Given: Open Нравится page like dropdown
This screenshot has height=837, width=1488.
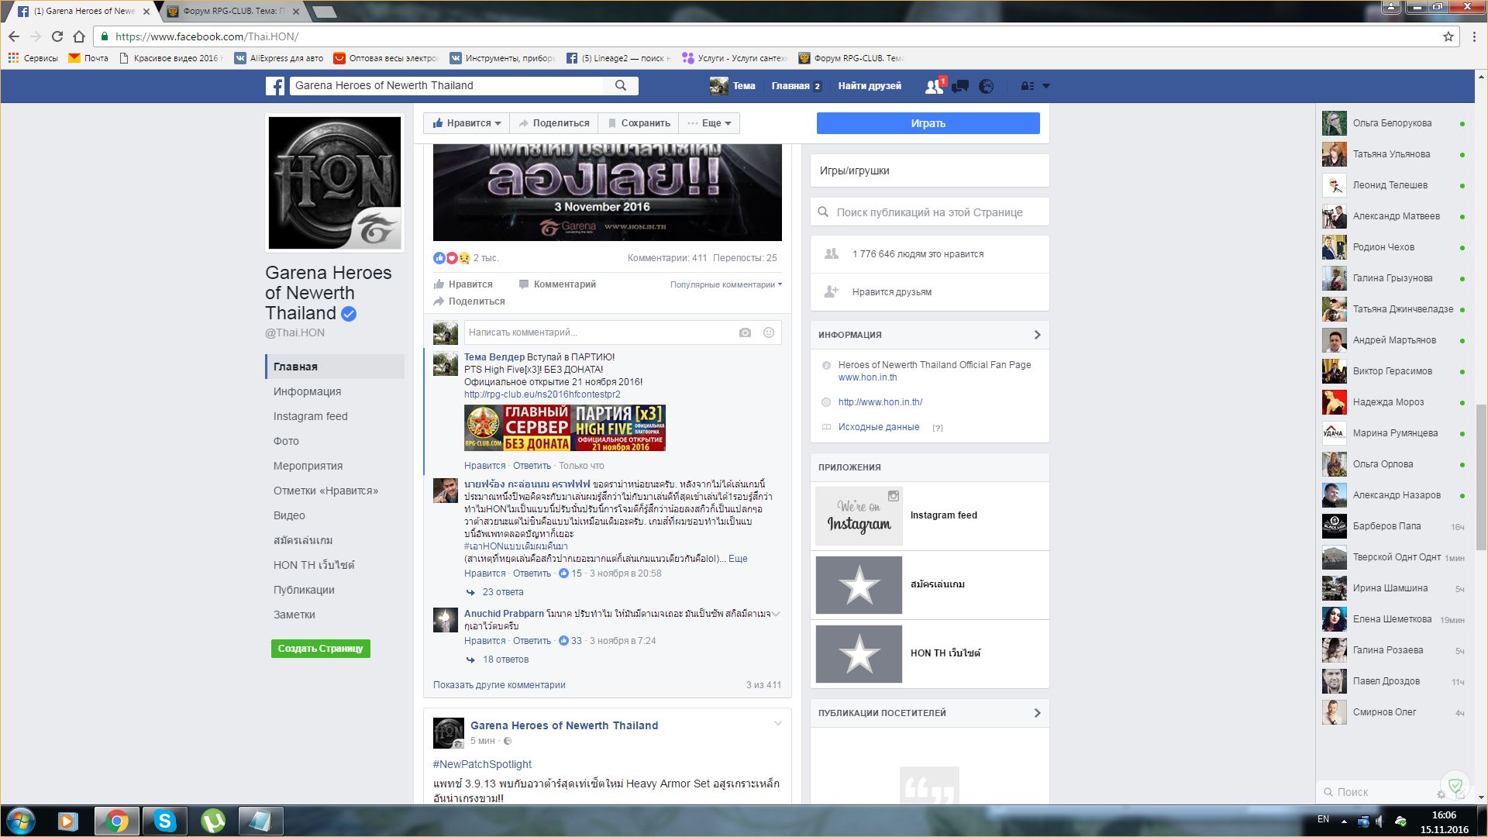Looking at the screenshot, I should click(467, 123).
